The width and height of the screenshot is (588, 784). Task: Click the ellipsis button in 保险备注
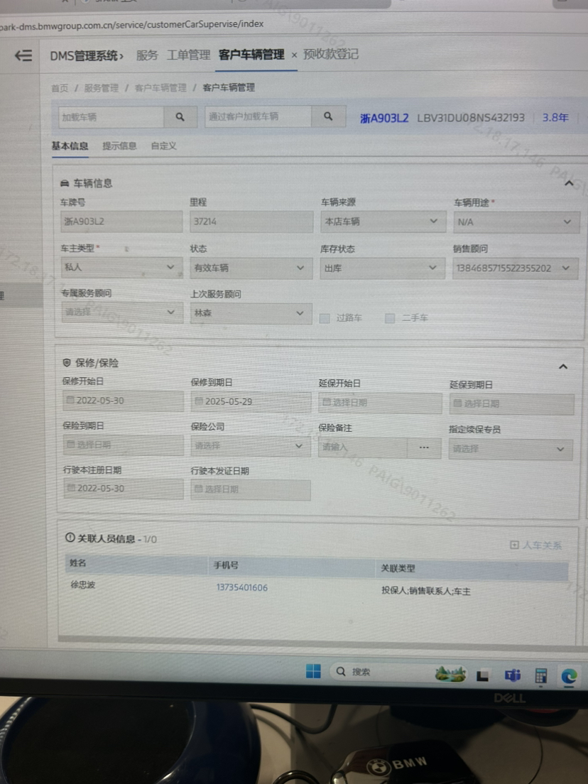tap(424, 447)
